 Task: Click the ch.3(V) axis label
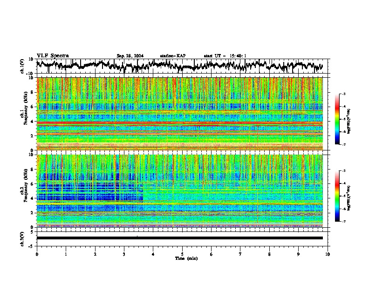pyautogui.click(x=22, y=239)
